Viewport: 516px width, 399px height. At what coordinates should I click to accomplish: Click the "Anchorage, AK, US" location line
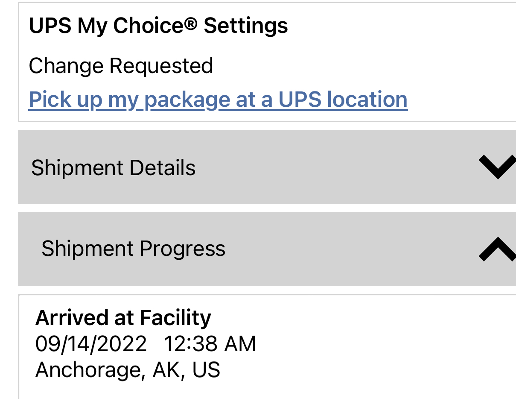click(128, 370)
